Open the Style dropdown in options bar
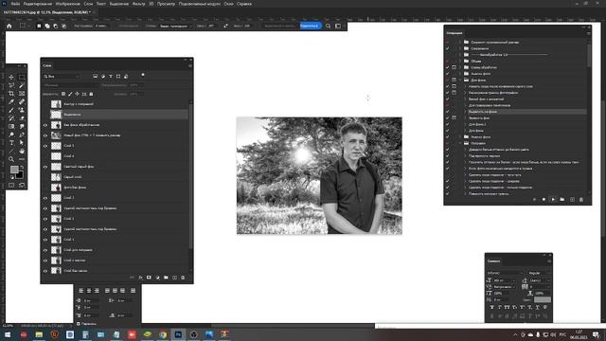The height and width of the screenshot is (341, 606). pos(175,26)
